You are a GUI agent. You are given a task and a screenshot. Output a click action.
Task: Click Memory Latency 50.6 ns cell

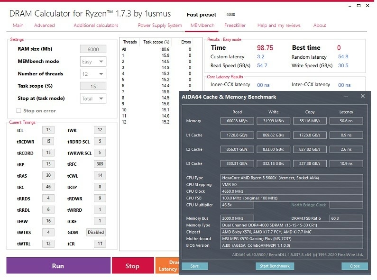click(x=346, y=121)
